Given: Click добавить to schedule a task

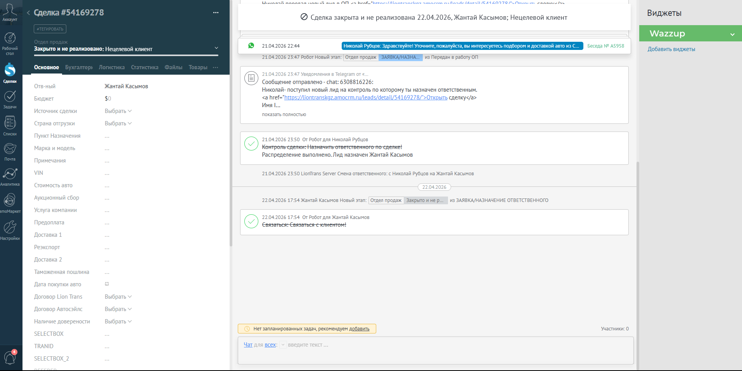Looking at the screenshot, I should [x=359, y=329].
